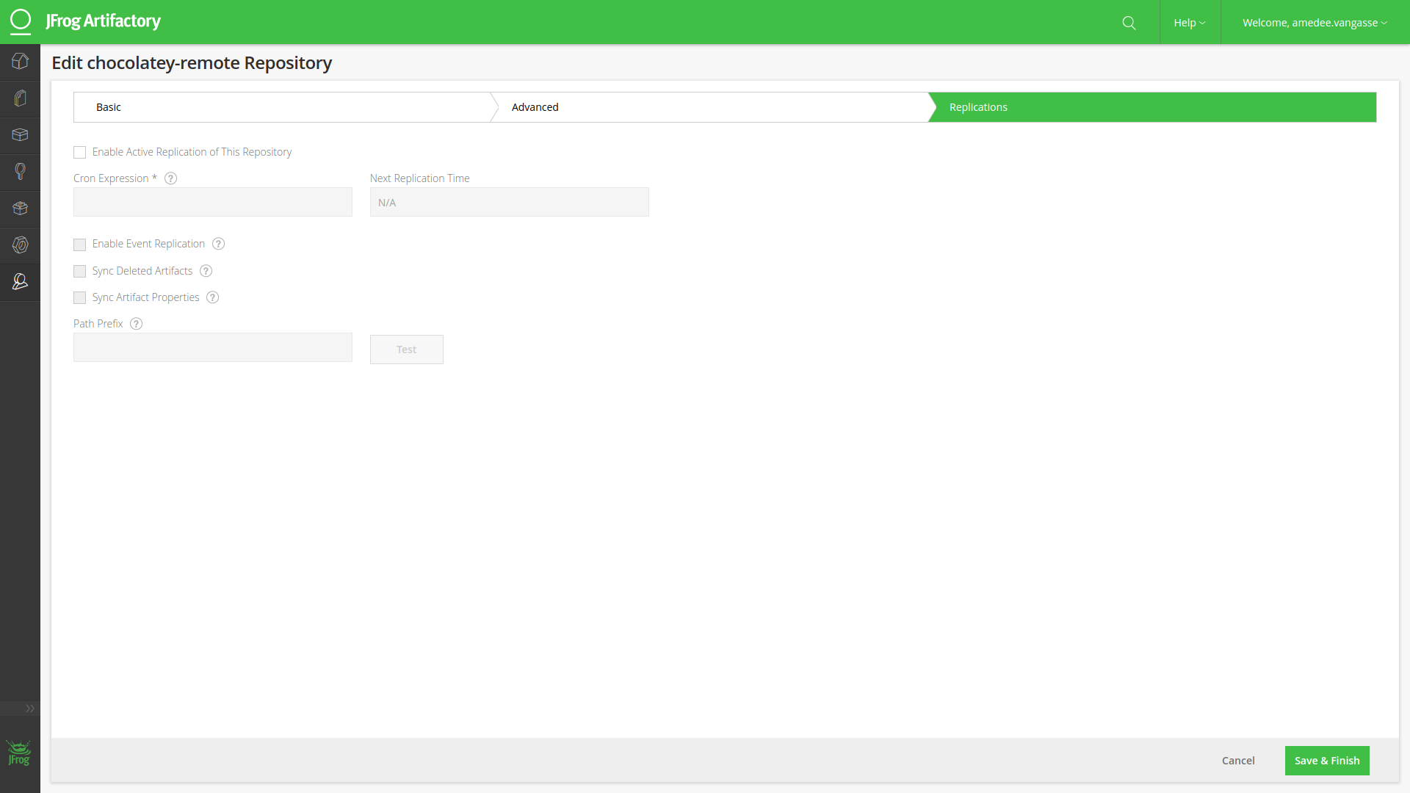This screenshot has height=793, width=1410.
Task: Click the Edit chocolatey-remote Repository heading
Action: point(192,63)
